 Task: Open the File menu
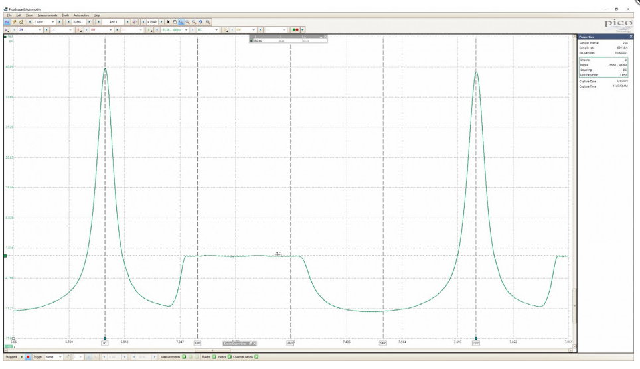click(x=9, y=15)
